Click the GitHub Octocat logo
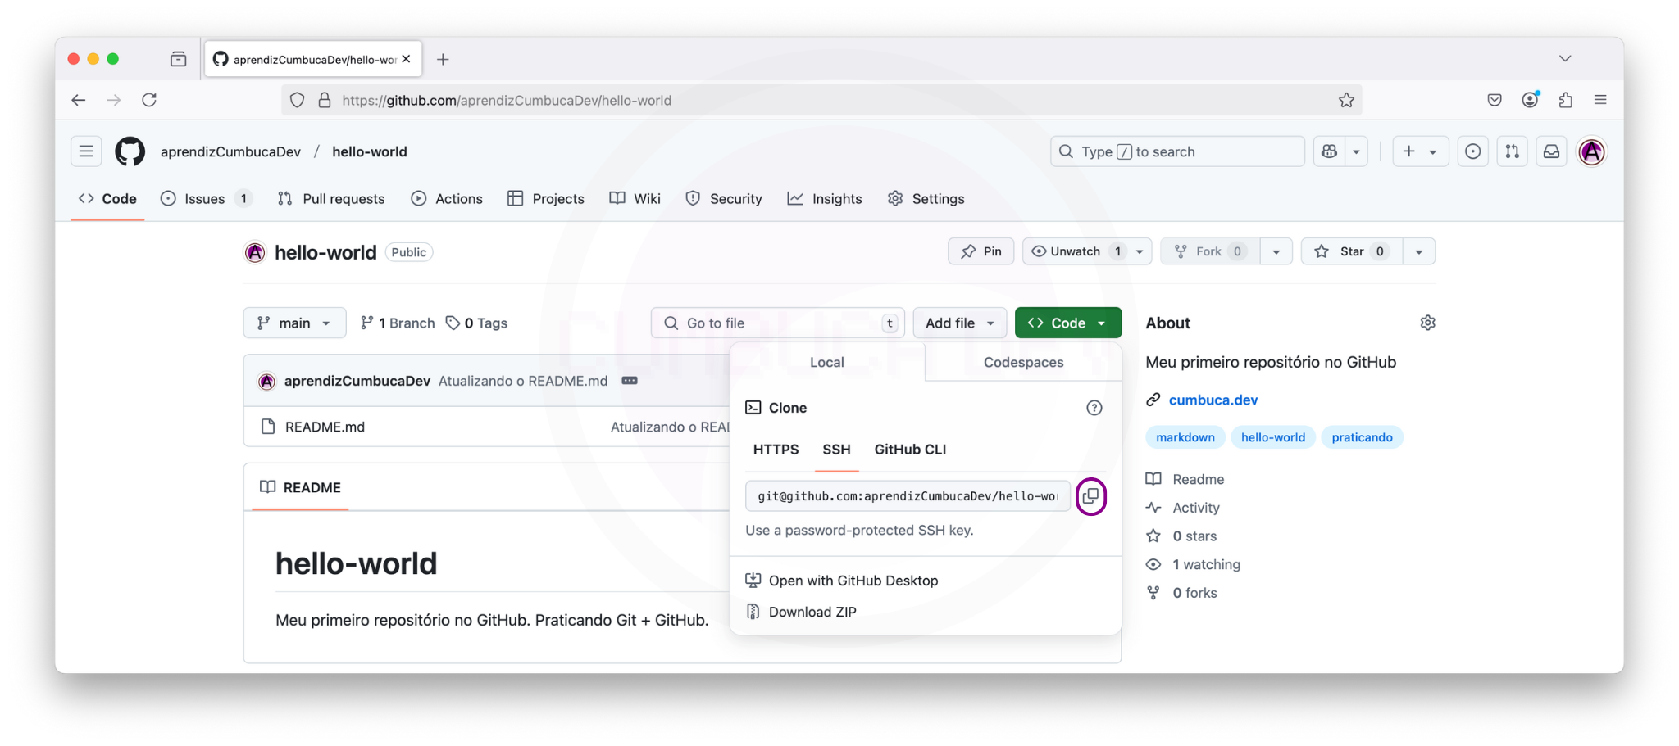Screen dimensions: 1679x746 130,151
